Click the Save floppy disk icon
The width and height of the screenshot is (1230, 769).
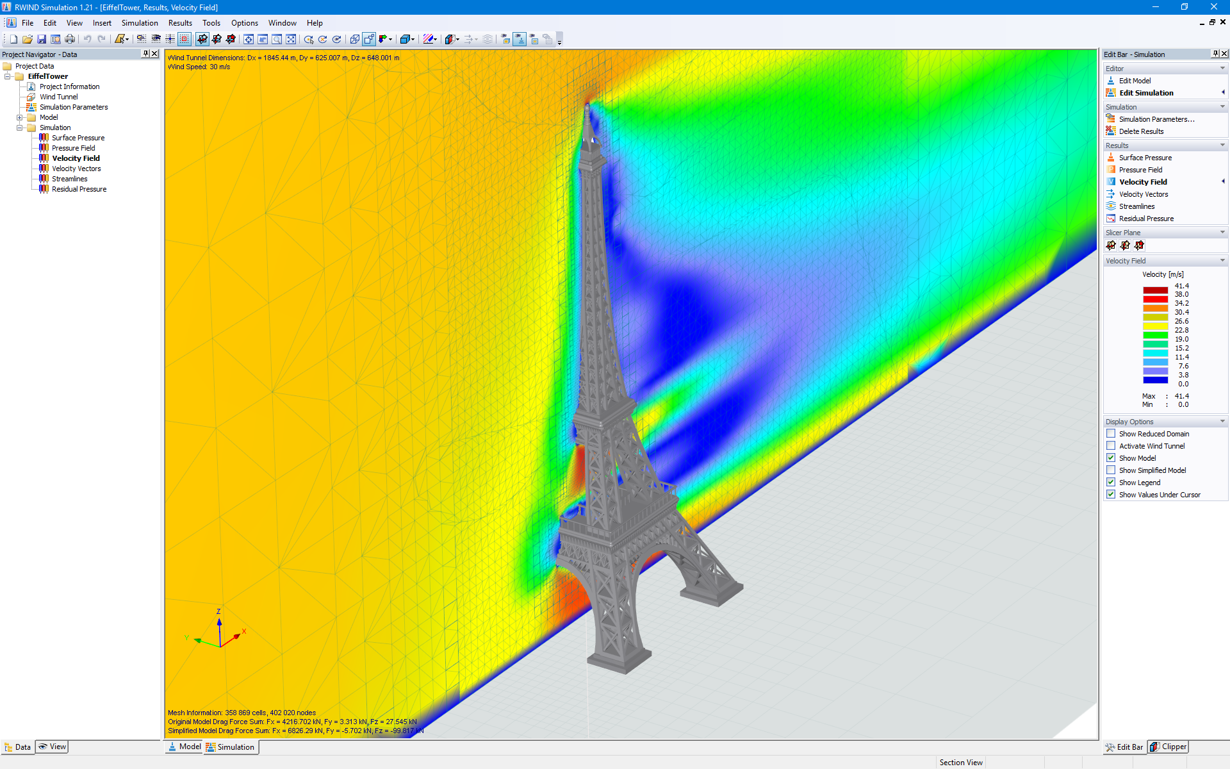coord(42,39)
